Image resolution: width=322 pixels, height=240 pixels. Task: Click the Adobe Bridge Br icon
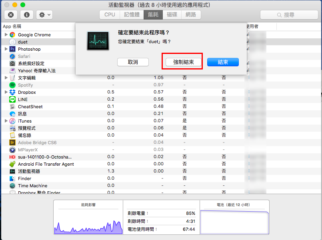12,143
